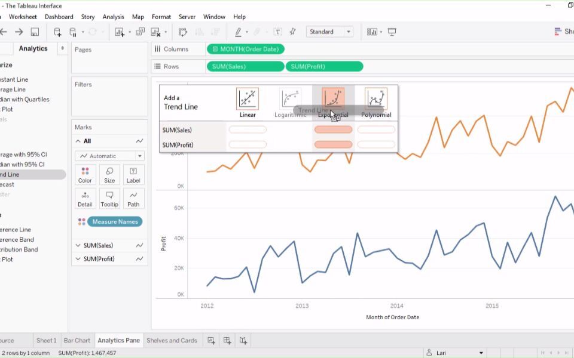Open the New Worksheet dropdown arrow
This screenshot has height=358, width=574.
point(130,32)
